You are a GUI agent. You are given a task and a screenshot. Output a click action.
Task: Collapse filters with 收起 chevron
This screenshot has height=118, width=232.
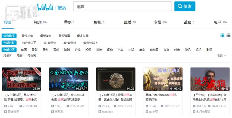(x=221, y=55)
